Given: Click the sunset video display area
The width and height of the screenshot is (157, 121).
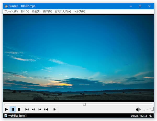Looking at the screenshot, I should click(x=78, y=57).
